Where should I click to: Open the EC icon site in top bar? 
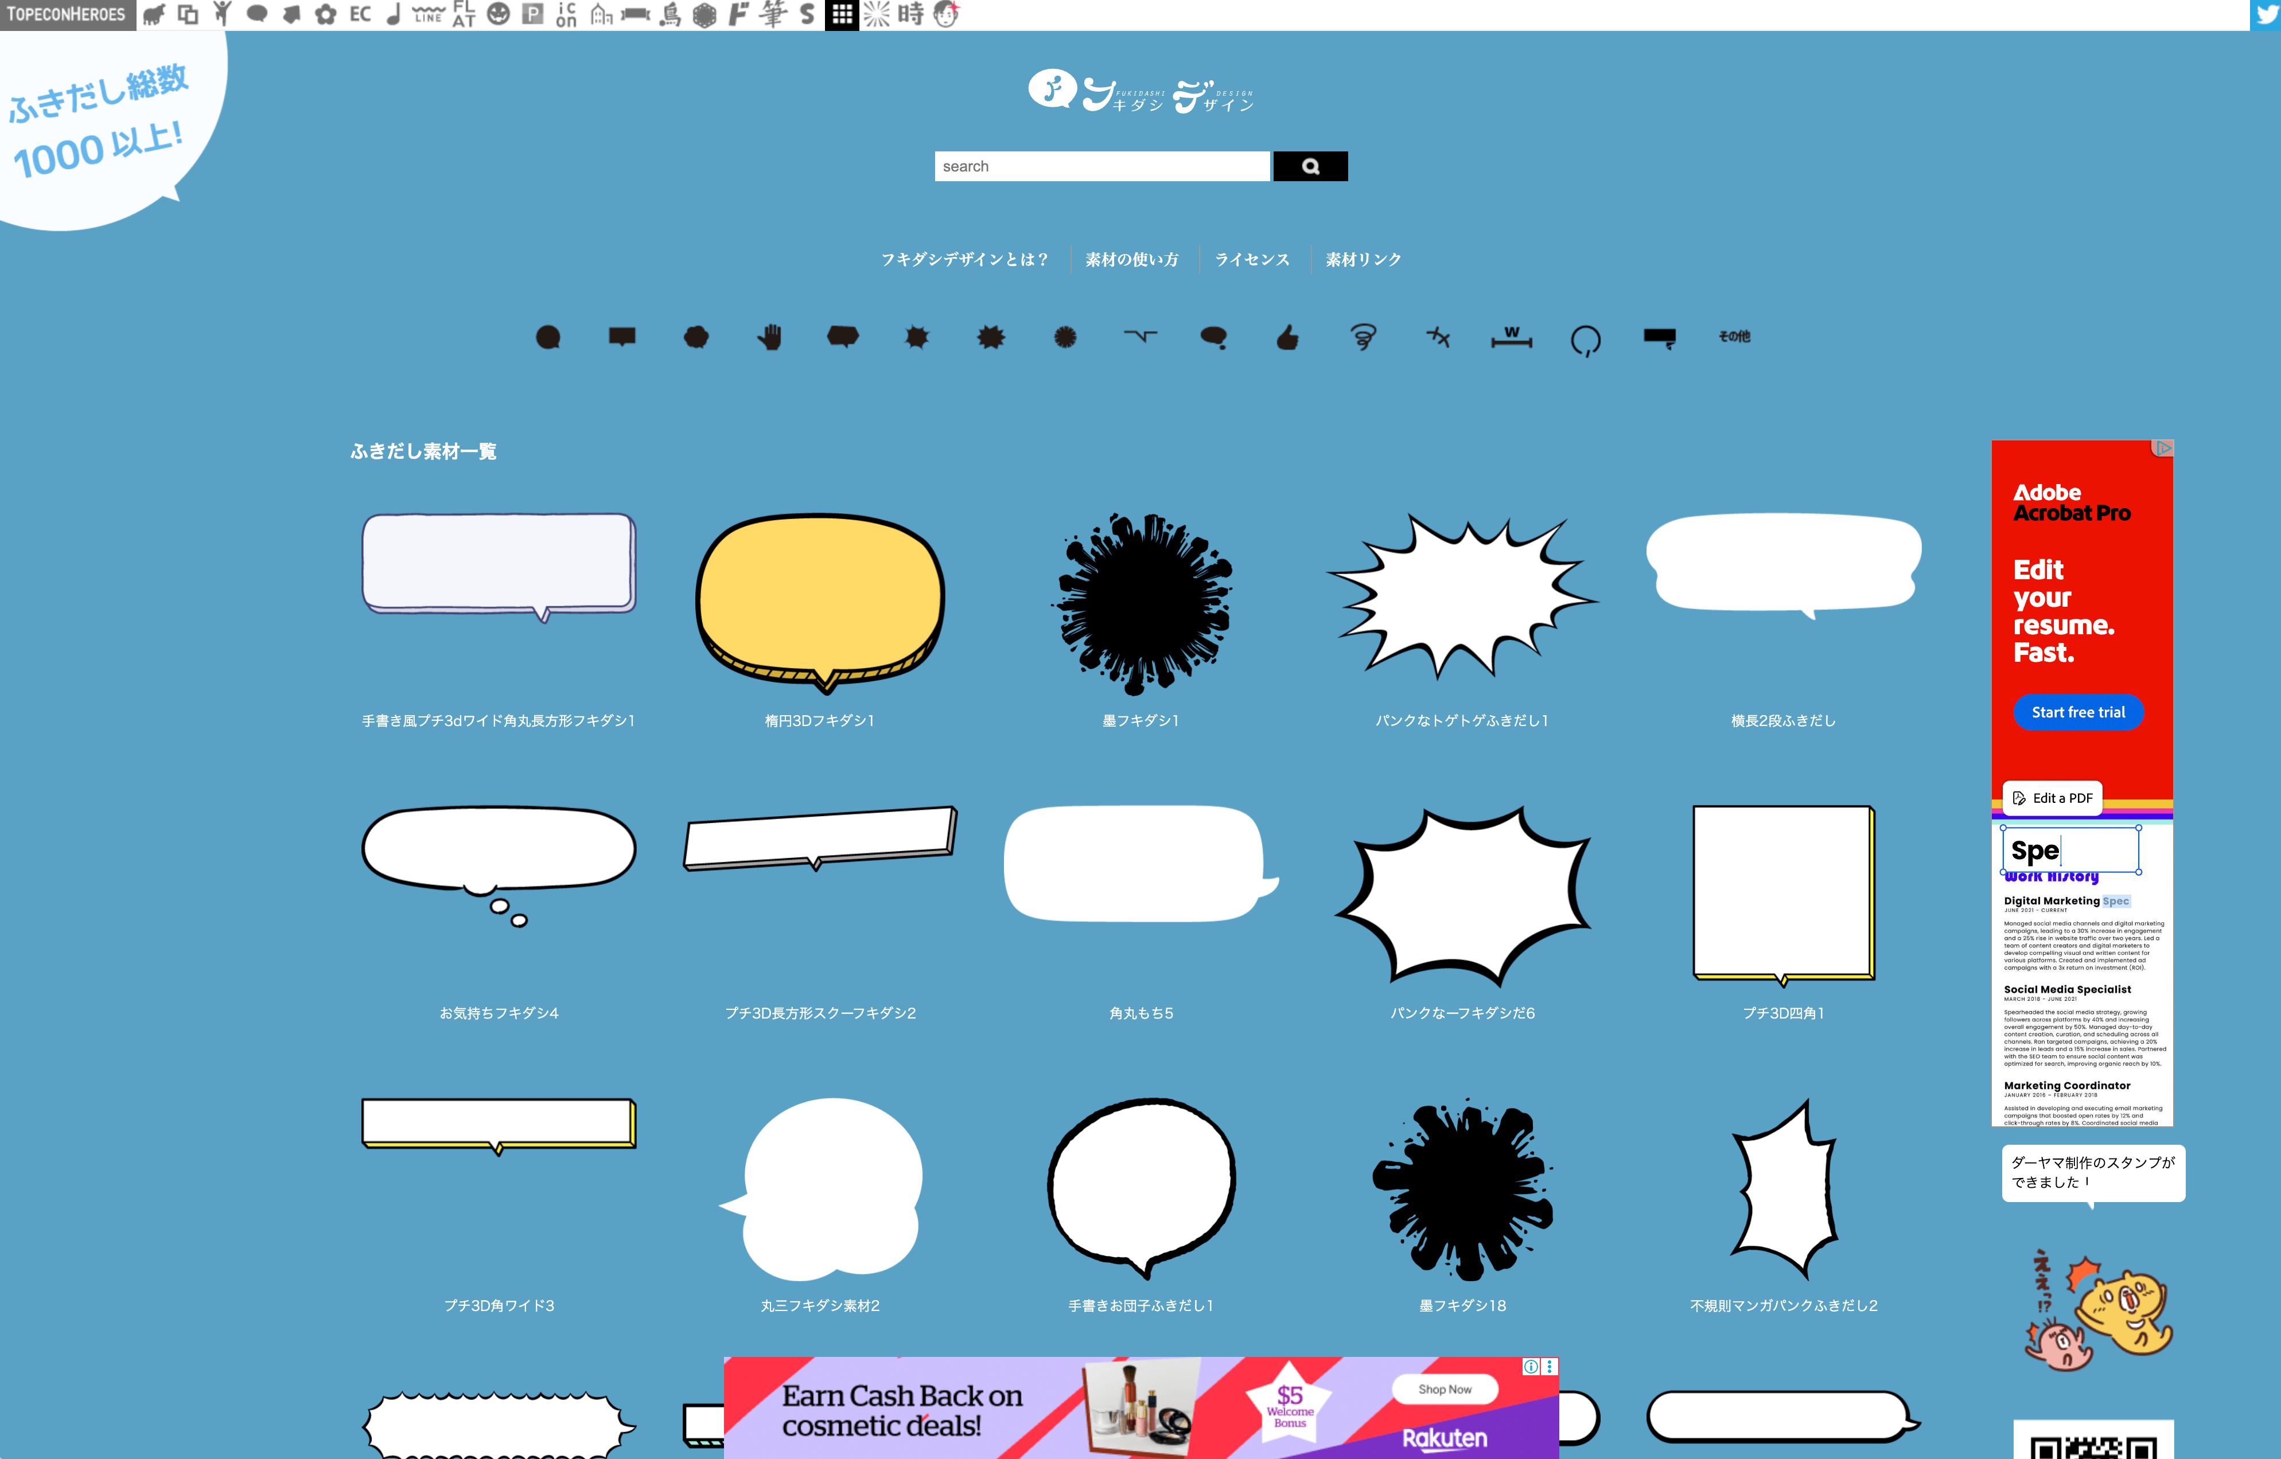(360, 14)
